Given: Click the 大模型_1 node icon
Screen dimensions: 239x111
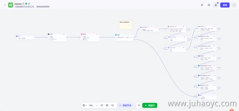Looking at the screenshot, I should [x=48, y=34].
